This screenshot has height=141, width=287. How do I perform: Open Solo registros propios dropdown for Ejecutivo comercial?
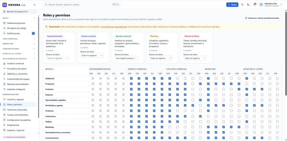click(x=126, y=58)
